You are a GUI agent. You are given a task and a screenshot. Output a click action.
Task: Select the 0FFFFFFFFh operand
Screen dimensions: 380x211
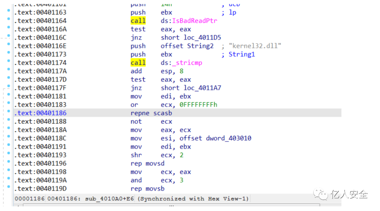[198, 105]
